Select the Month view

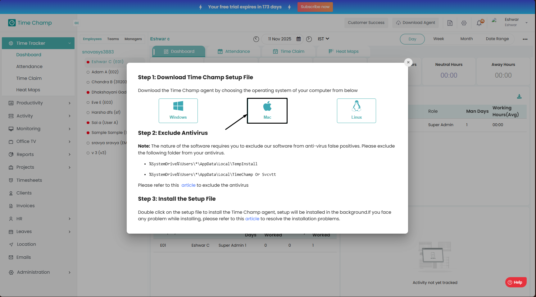coord(466,39)
